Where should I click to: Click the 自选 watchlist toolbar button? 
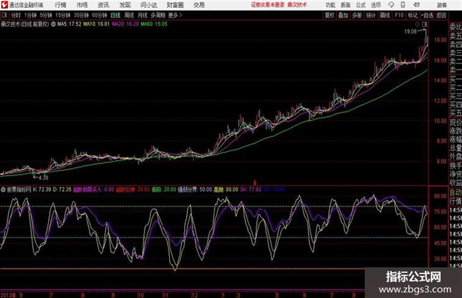[x=427, y=15]
